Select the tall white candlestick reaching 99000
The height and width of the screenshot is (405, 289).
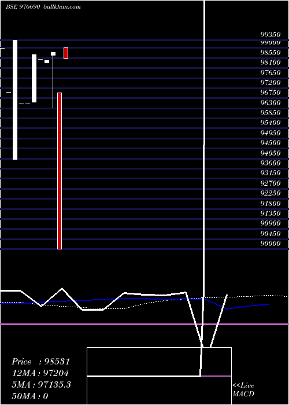point(15,100)
